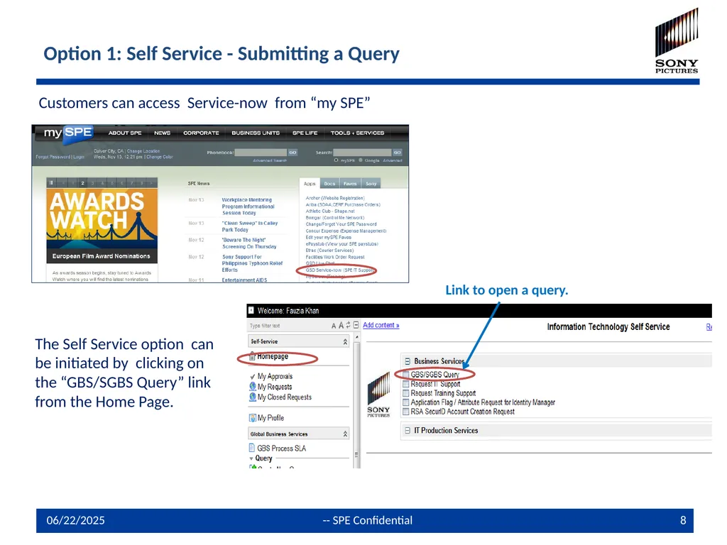Image resolution: width=727 pixels, height=545 pixels.
Task: Click the refresh navigator arrows icon
Action: [348, 325]
